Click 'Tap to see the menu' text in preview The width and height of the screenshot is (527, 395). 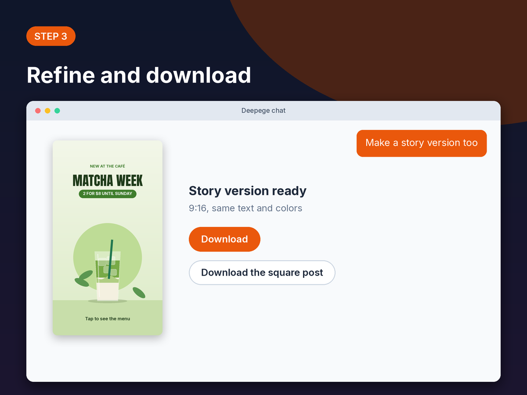(x=108, y=319)
